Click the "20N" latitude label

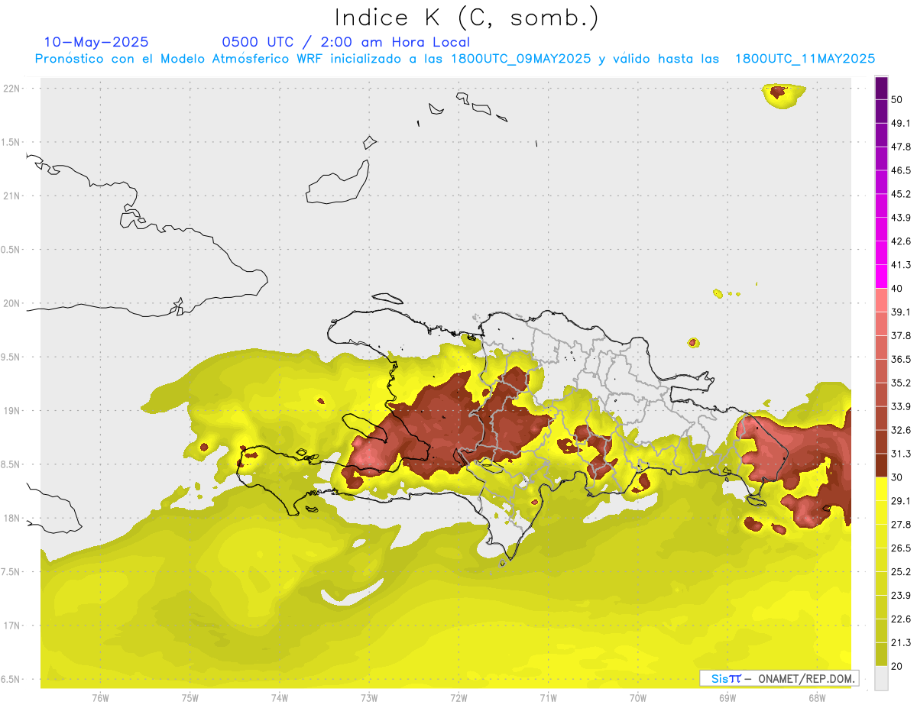11,303
